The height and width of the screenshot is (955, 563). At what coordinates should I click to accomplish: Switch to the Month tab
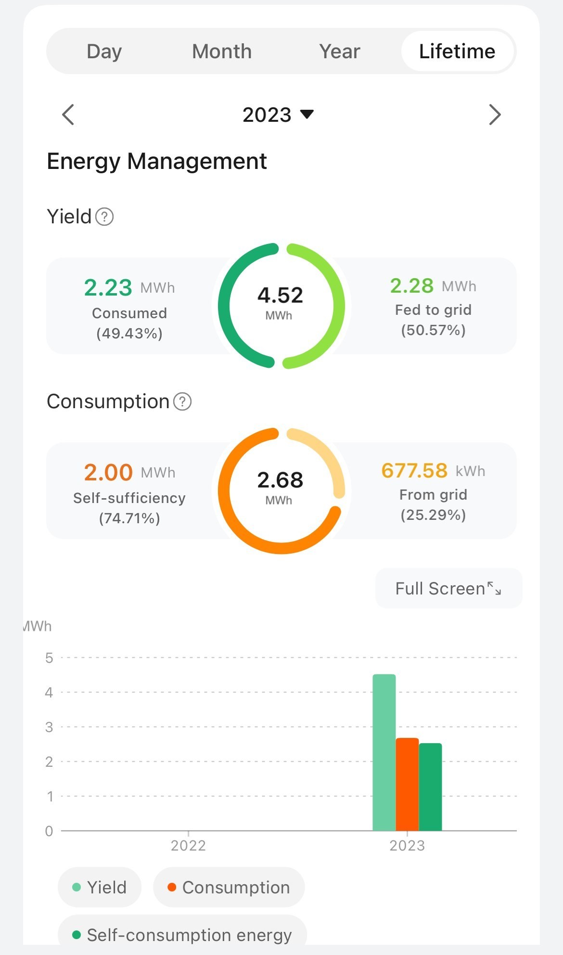[222, 52]
